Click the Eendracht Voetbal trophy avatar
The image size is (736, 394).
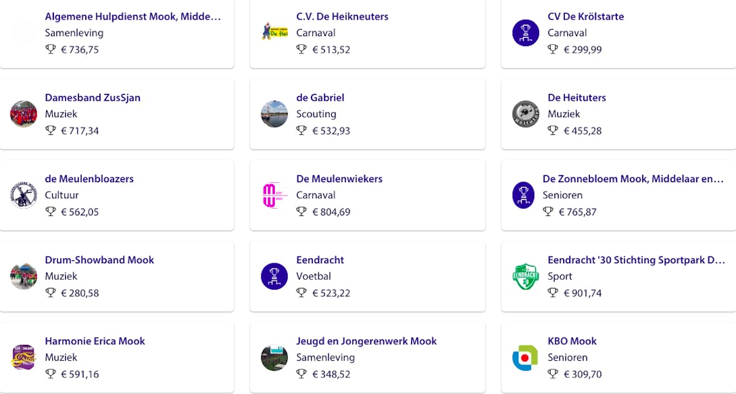click(x=274, y=276)
